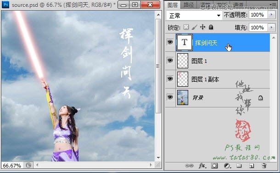The image size is (280, 173).
Task: Maximize the source.psd document window
Action: [x=135, y=5]
